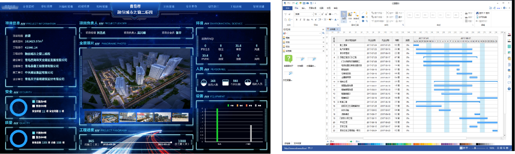
Task: Select the pointer Select tool in ribbon
Action: [x=344, y=16]
